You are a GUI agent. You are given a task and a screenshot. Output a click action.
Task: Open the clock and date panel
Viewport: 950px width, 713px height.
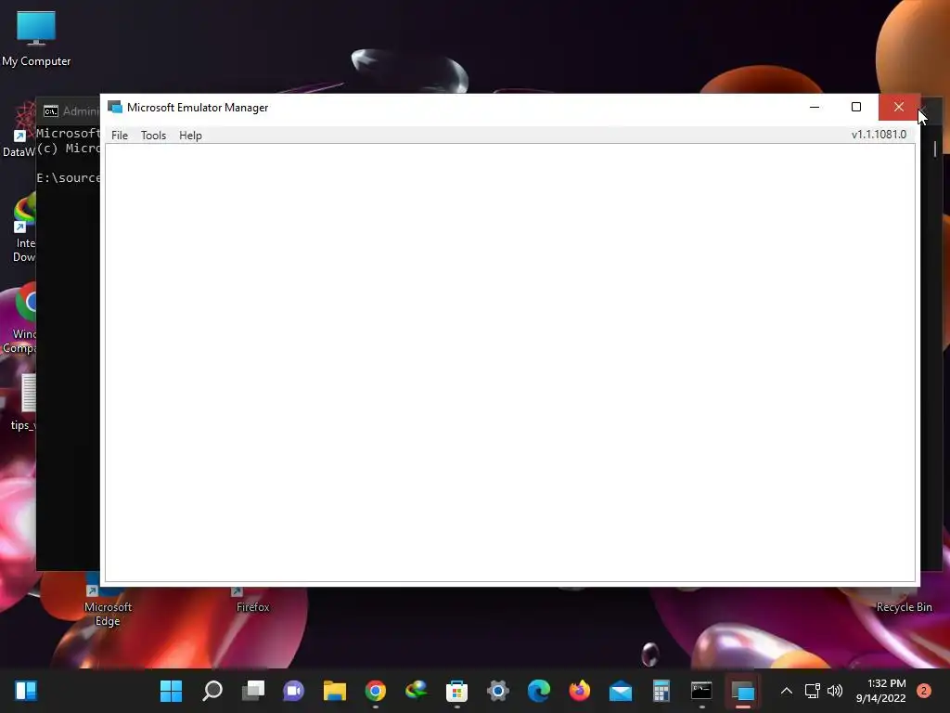(x=881, y=691)
